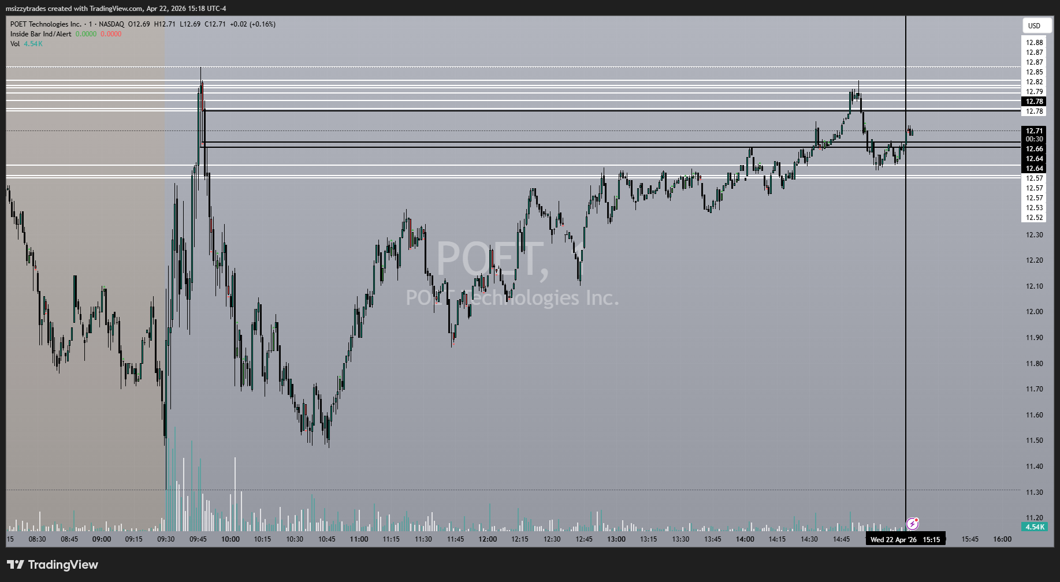Click the 09:45 time axis label
The width and height of the screenshot is (1060, 582).
click(198, 539)
